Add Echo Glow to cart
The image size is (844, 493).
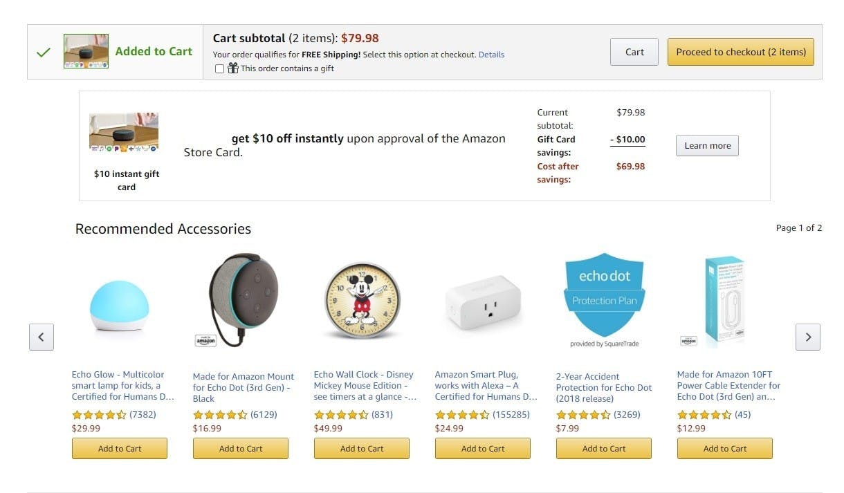120,448
